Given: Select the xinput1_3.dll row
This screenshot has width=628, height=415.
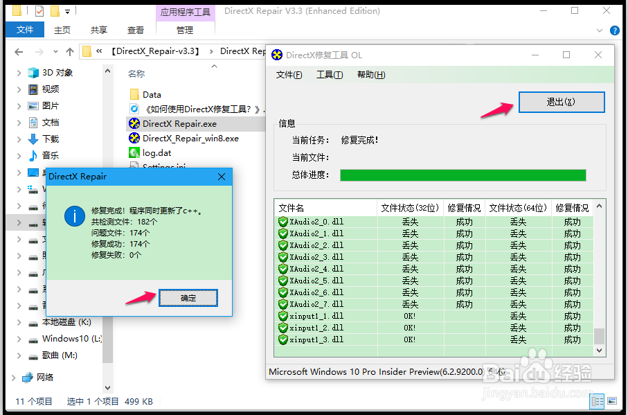Looking at the screenshot, I should pos(434,339).
